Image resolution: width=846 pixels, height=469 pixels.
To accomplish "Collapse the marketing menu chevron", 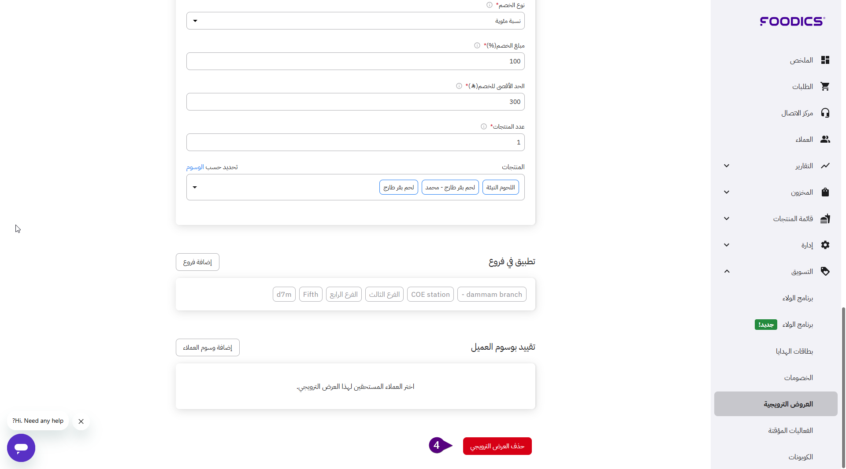I will click(727, 271).
